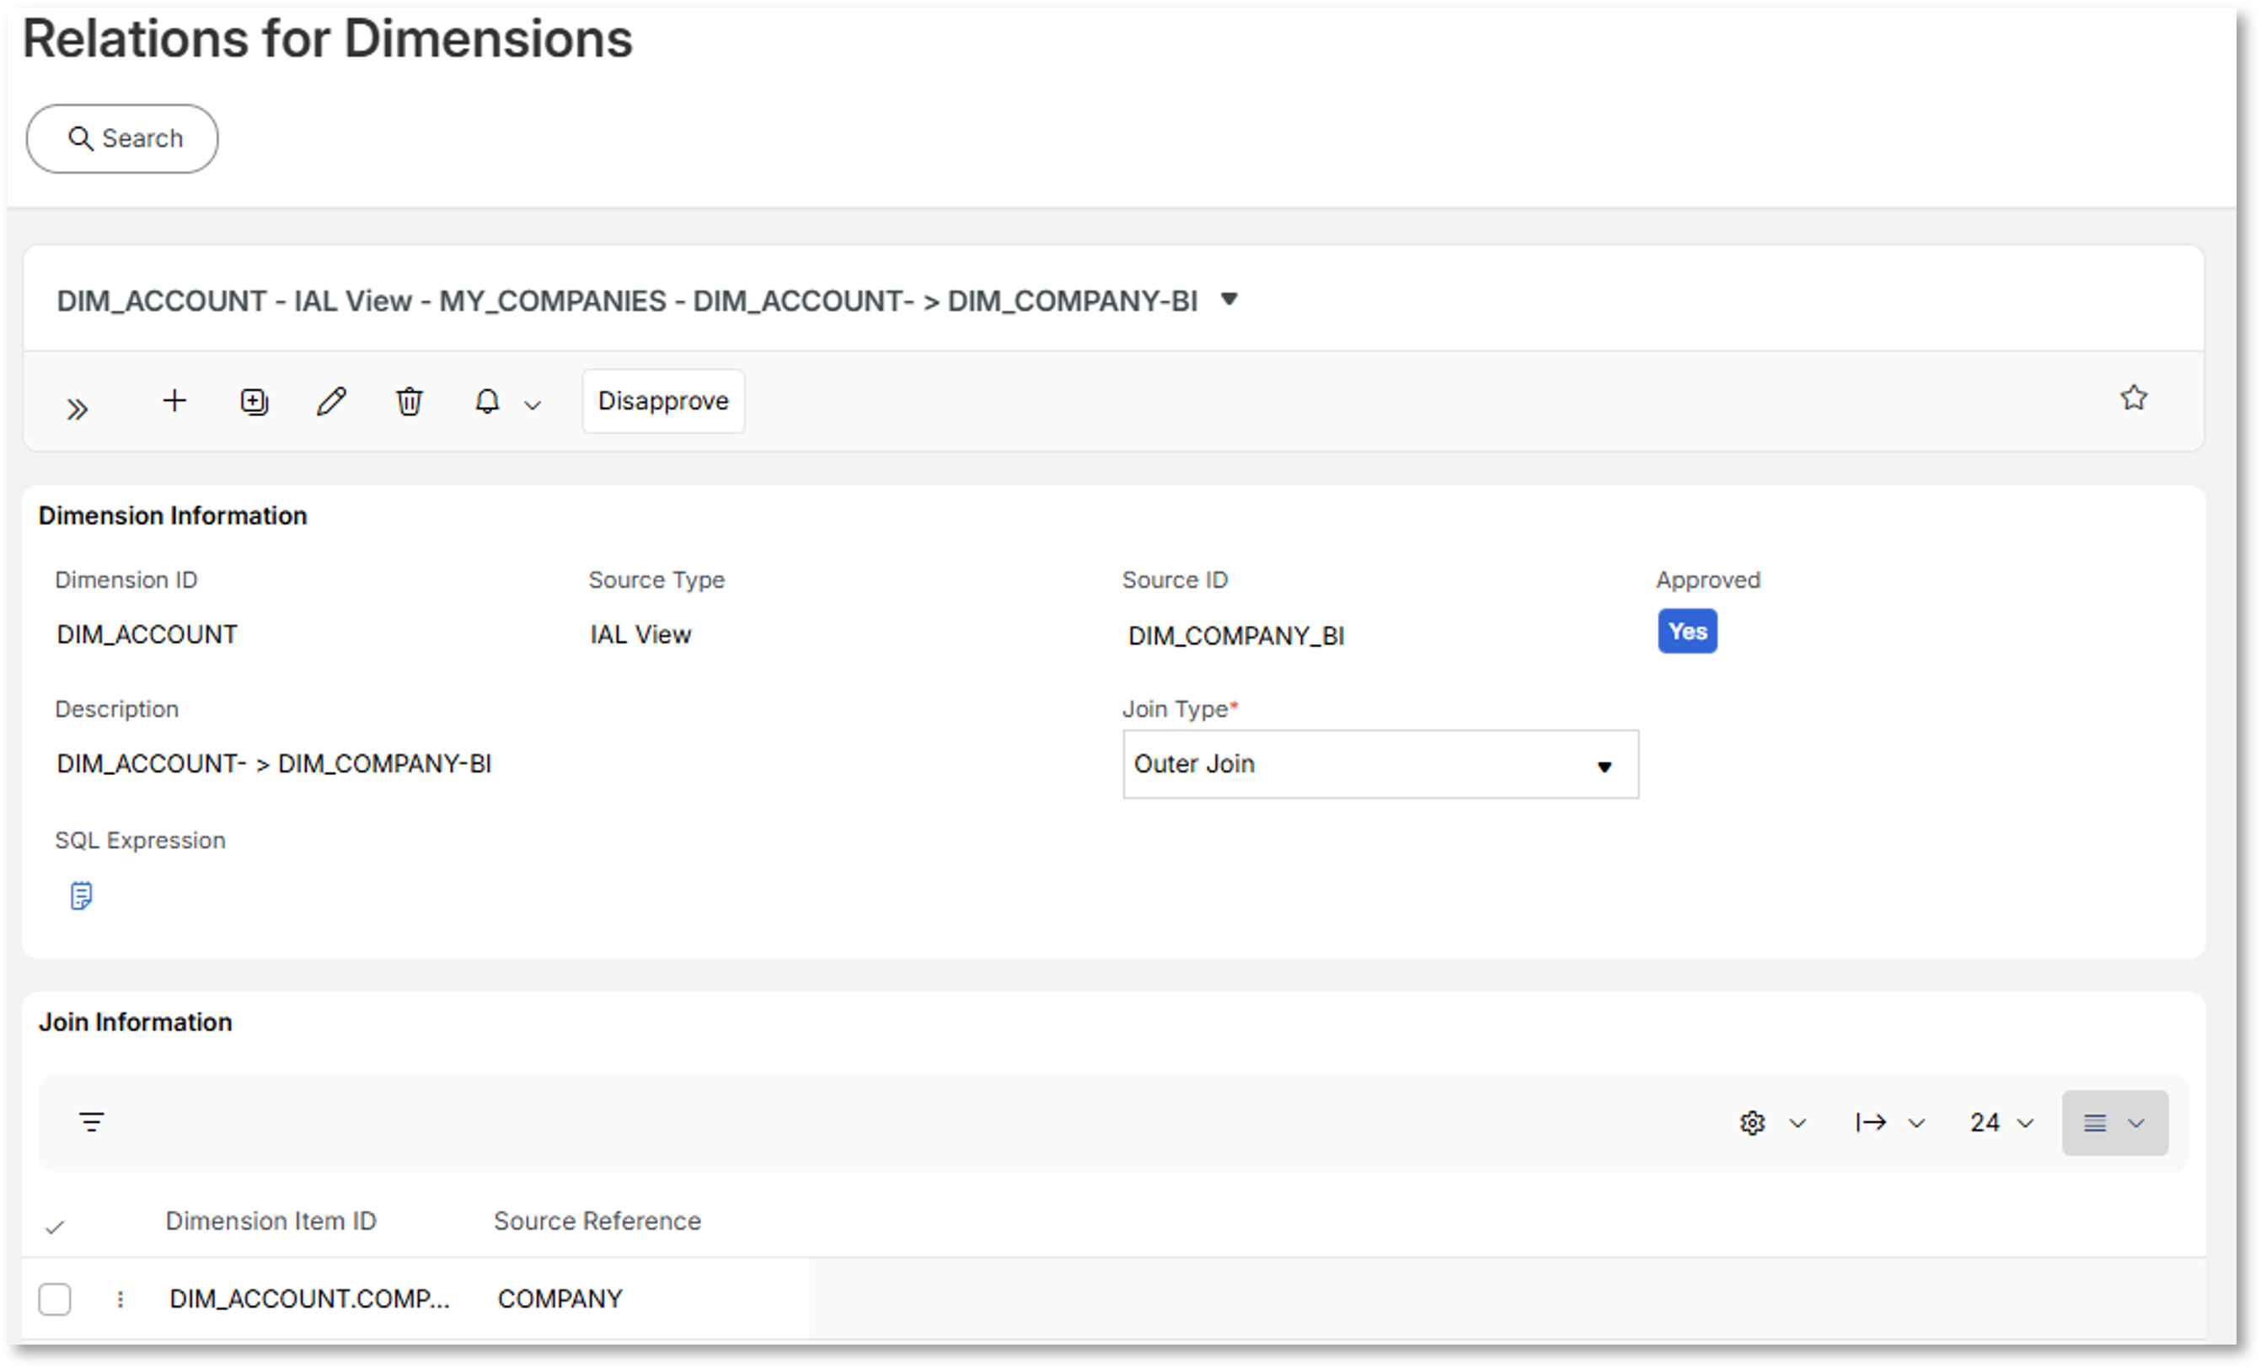This screenshot has width=2261, height=1369.
Task: Click the trash delete icon
Action: click(410, 401)
